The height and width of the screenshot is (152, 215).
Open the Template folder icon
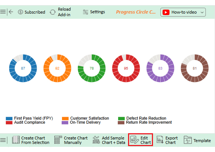pos(187,140)
